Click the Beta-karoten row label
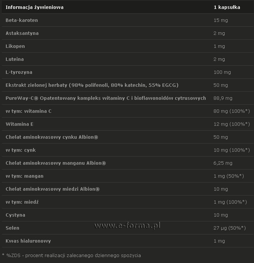Image resolution: width=254 pixels, height=263 pixels. tap(22, 20)
